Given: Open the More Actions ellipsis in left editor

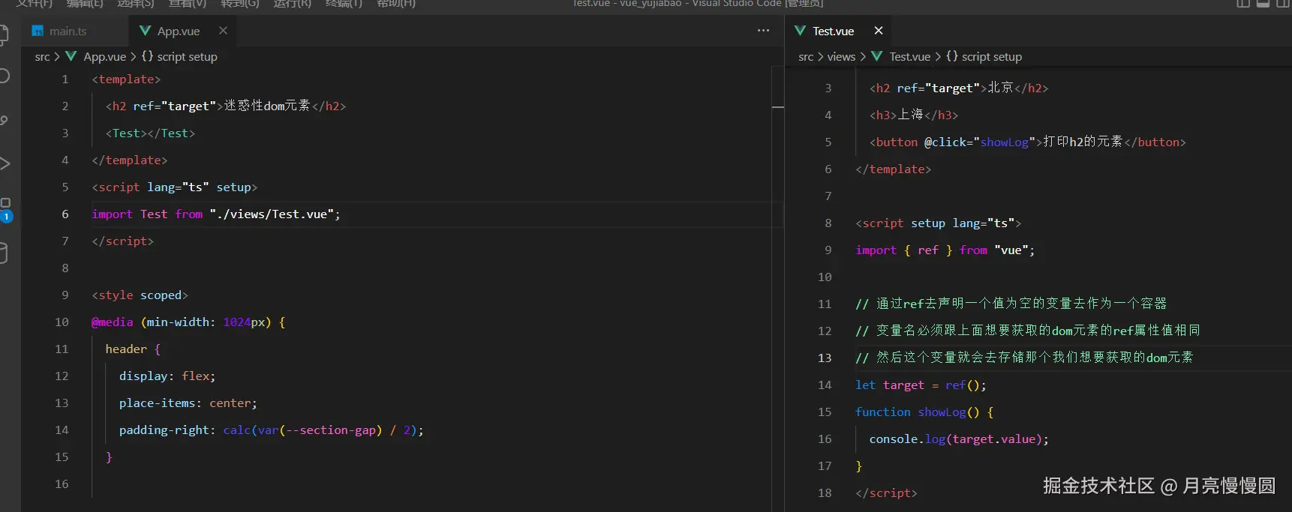Looking at the screenshot, I should point(763,31).
